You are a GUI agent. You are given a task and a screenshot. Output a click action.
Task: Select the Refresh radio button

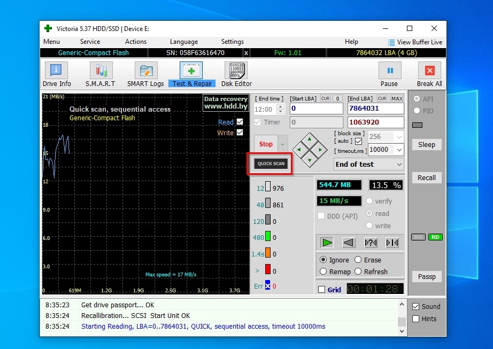tap(358, 272)
